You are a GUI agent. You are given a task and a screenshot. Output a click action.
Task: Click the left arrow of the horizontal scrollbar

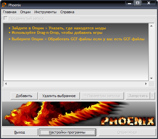click(x=6, y=84)
